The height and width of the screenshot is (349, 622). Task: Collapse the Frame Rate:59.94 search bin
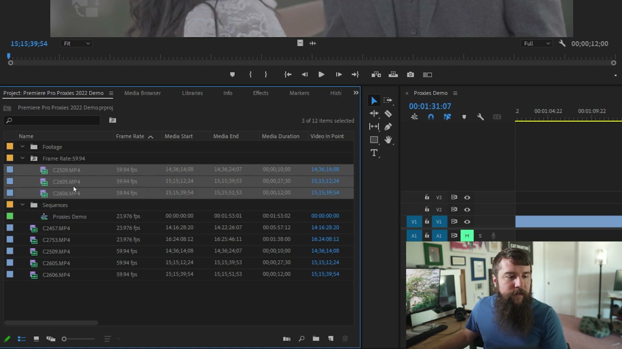coord(22,158)
